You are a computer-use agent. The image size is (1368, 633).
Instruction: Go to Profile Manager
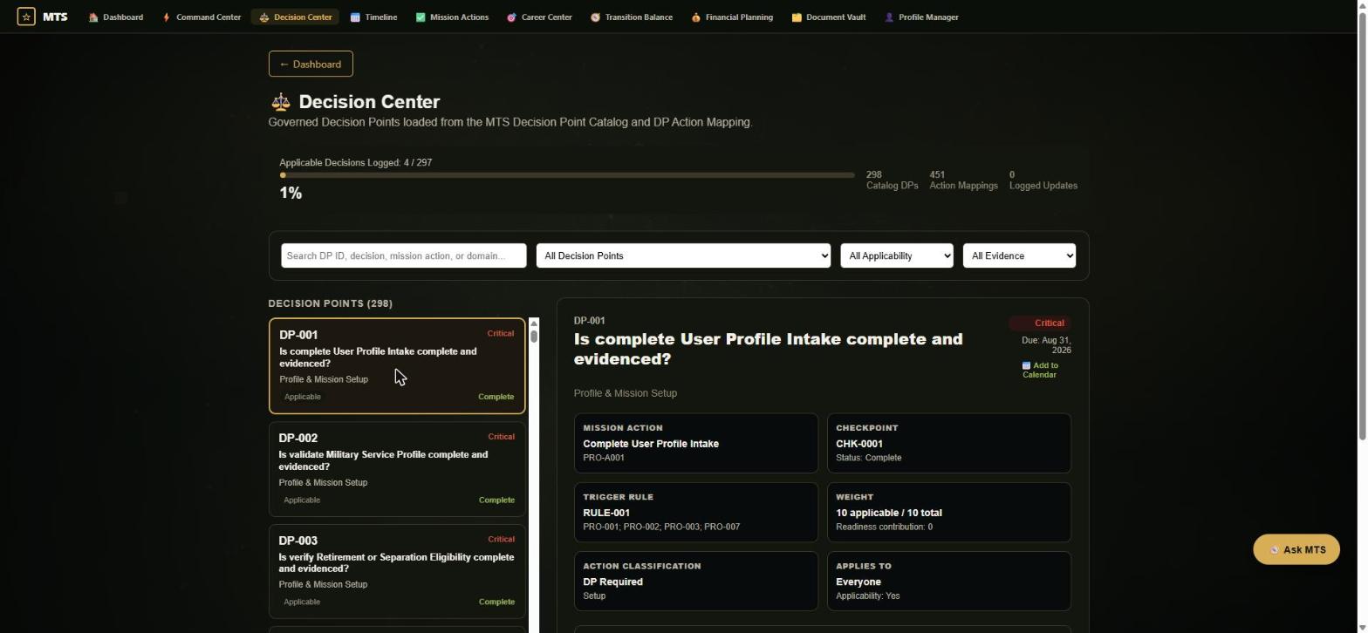pos(922,17)
